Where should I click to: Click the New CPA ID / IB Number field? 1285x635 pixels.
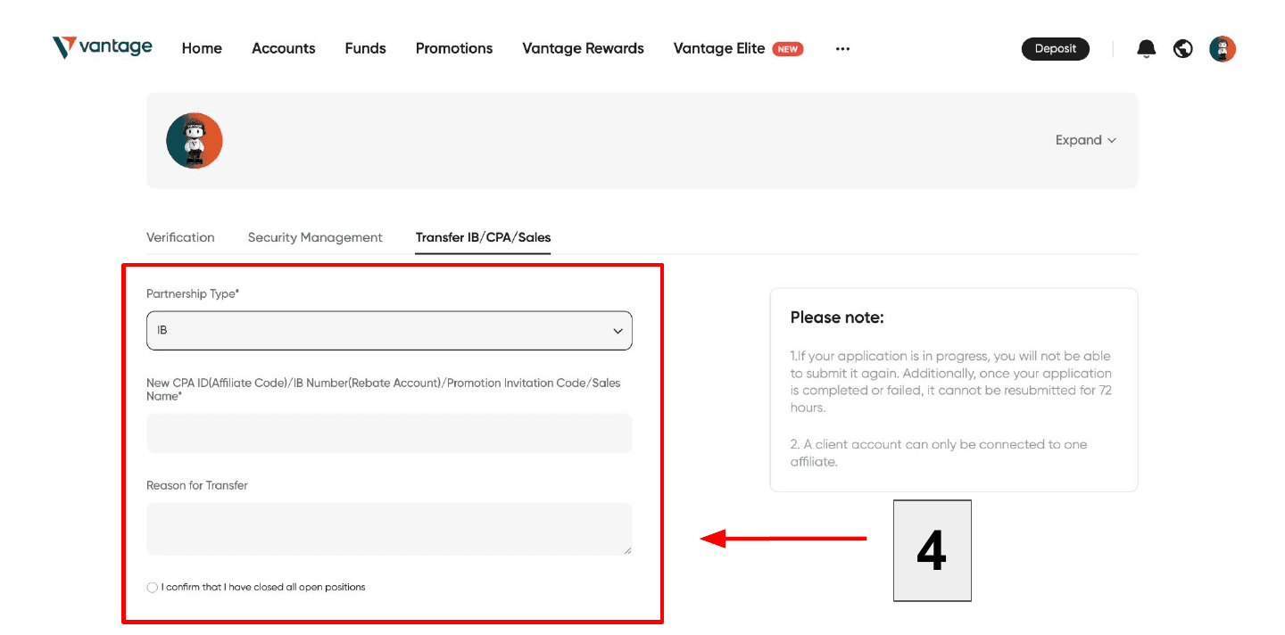pos(389,433)
